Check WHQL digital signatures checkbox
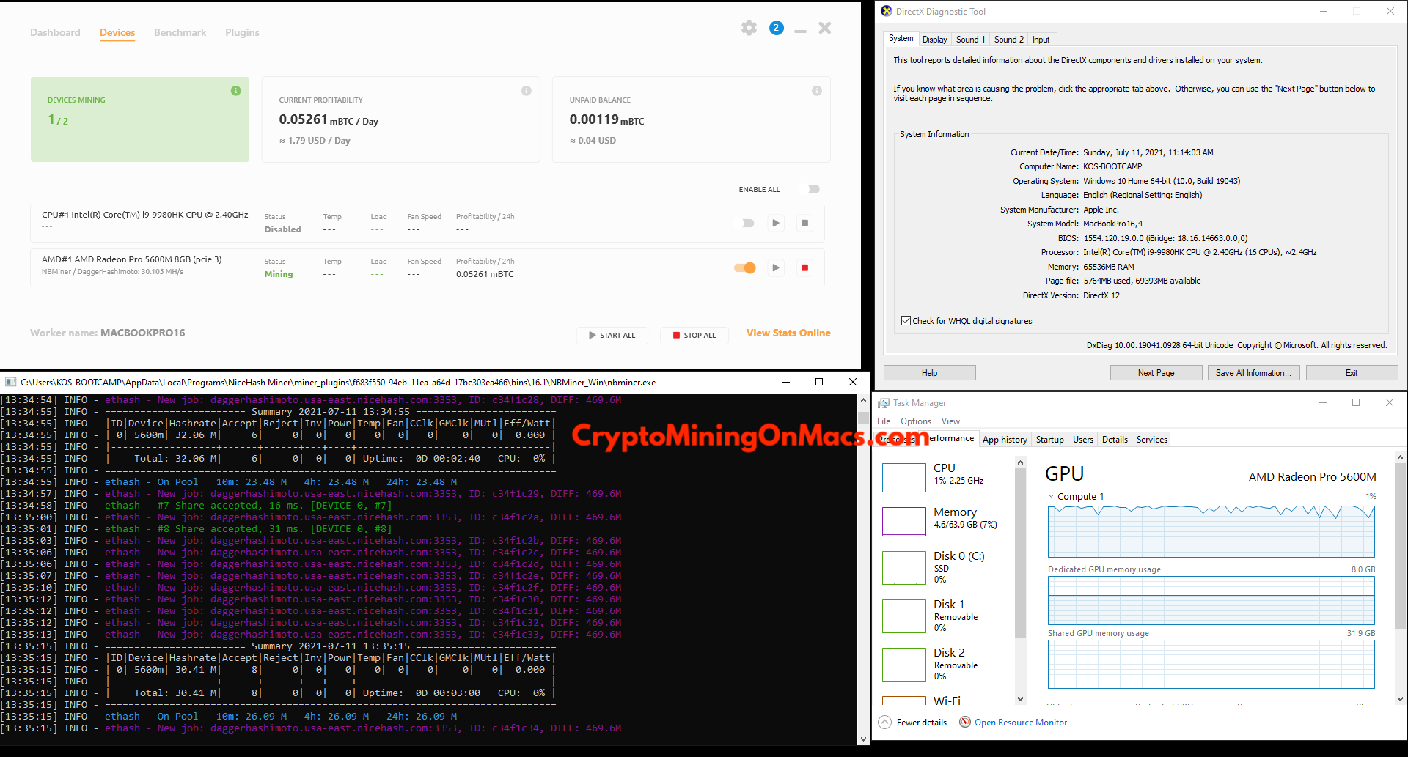 click(906, 321)
